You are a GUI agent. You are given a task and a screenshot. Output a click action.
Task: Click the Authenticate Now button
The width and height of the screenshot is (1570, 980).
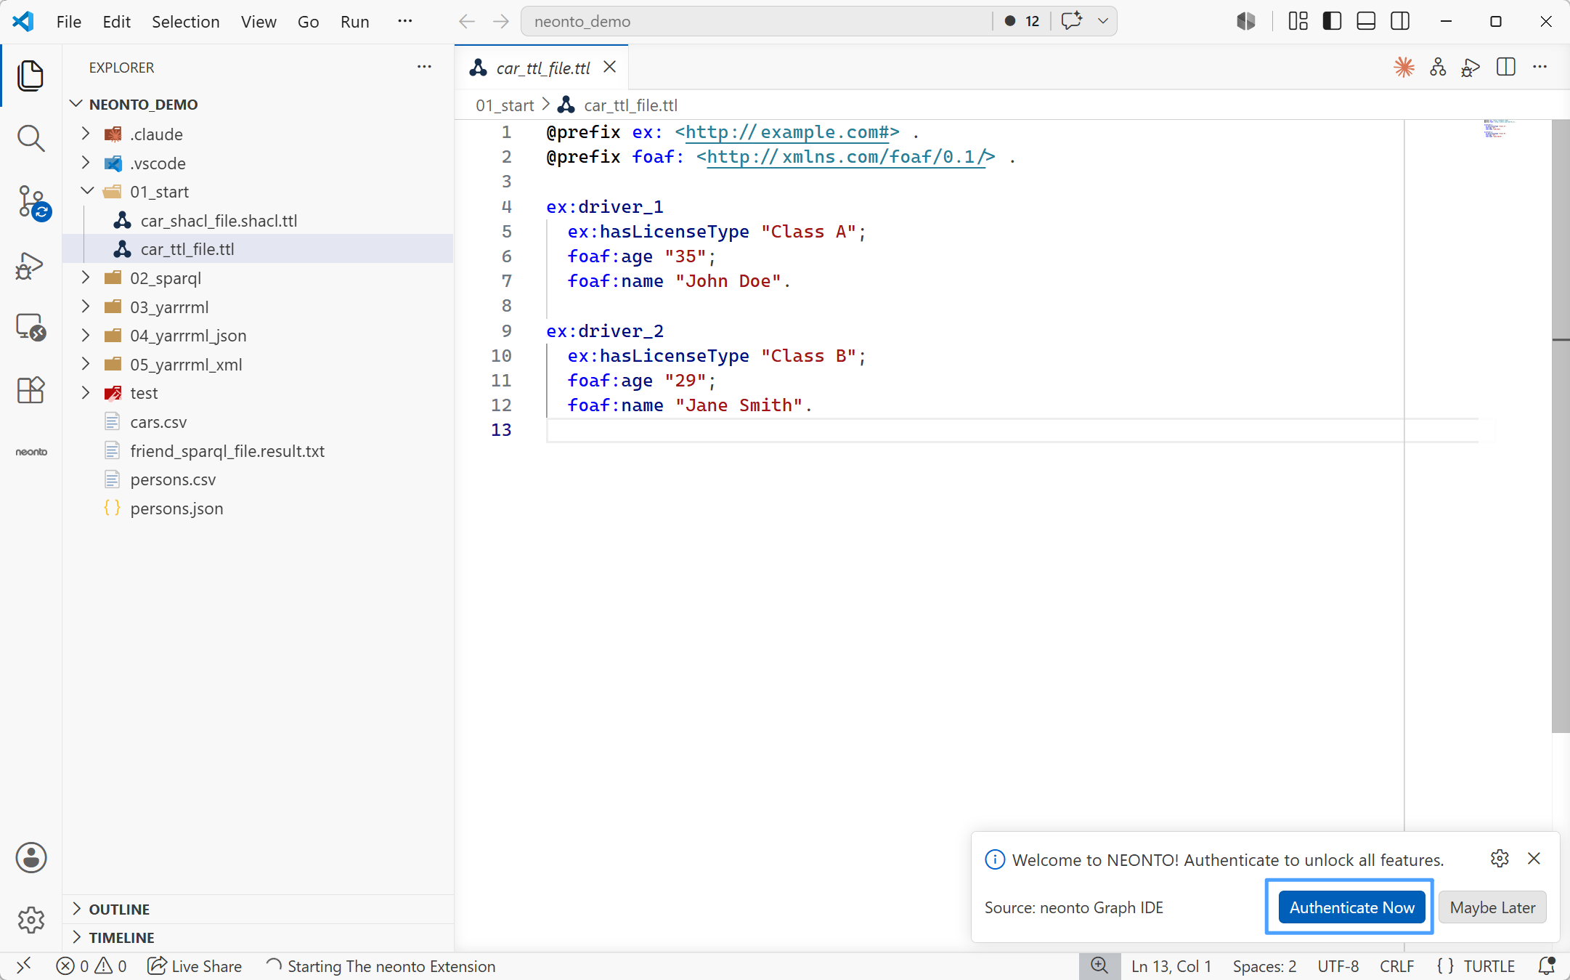point(1351,907)
